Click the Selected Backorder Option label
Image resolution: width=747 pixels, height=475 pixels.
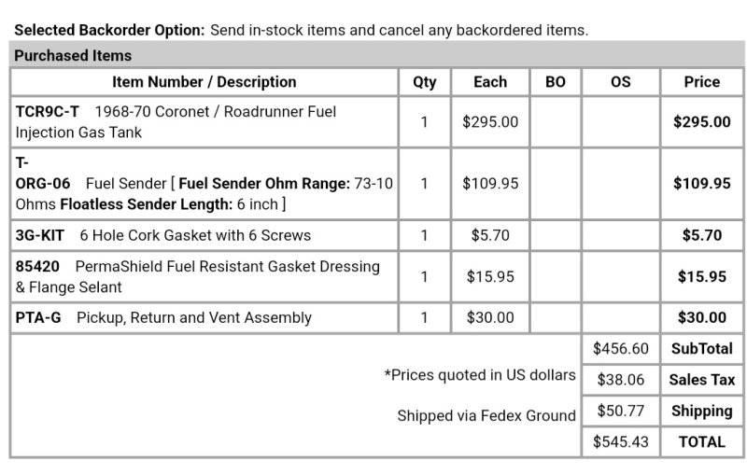tap(109, 30)
